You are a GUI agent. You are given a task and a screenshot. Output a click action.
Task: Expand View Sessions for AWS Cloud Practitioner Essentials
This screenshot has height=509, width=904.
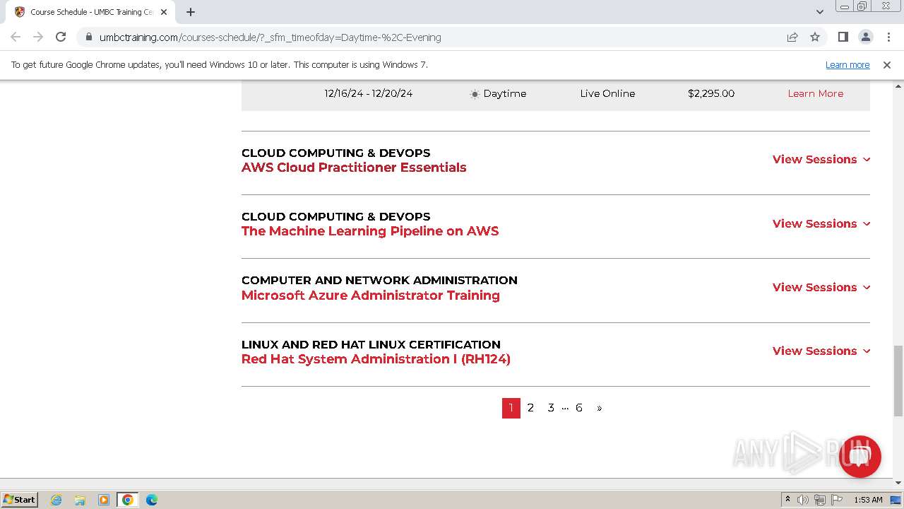click(821, 160)
